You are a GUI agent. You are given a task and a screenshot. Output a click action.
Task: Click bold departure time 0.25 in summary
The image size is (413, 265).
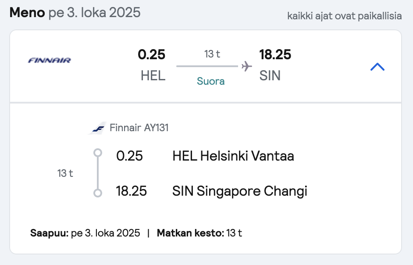[x=151, y=54]
